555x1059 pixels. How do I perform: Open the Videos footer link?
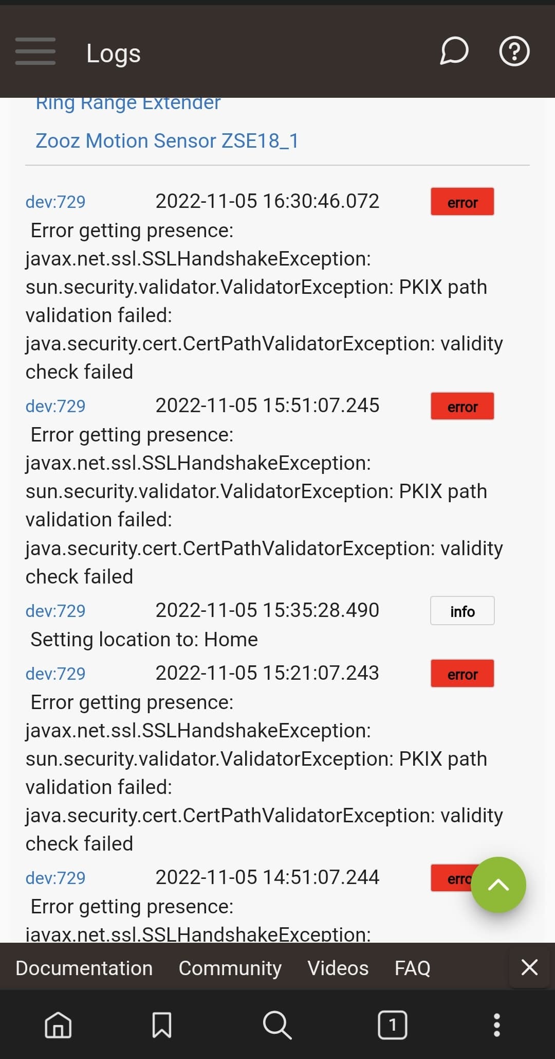338,968
